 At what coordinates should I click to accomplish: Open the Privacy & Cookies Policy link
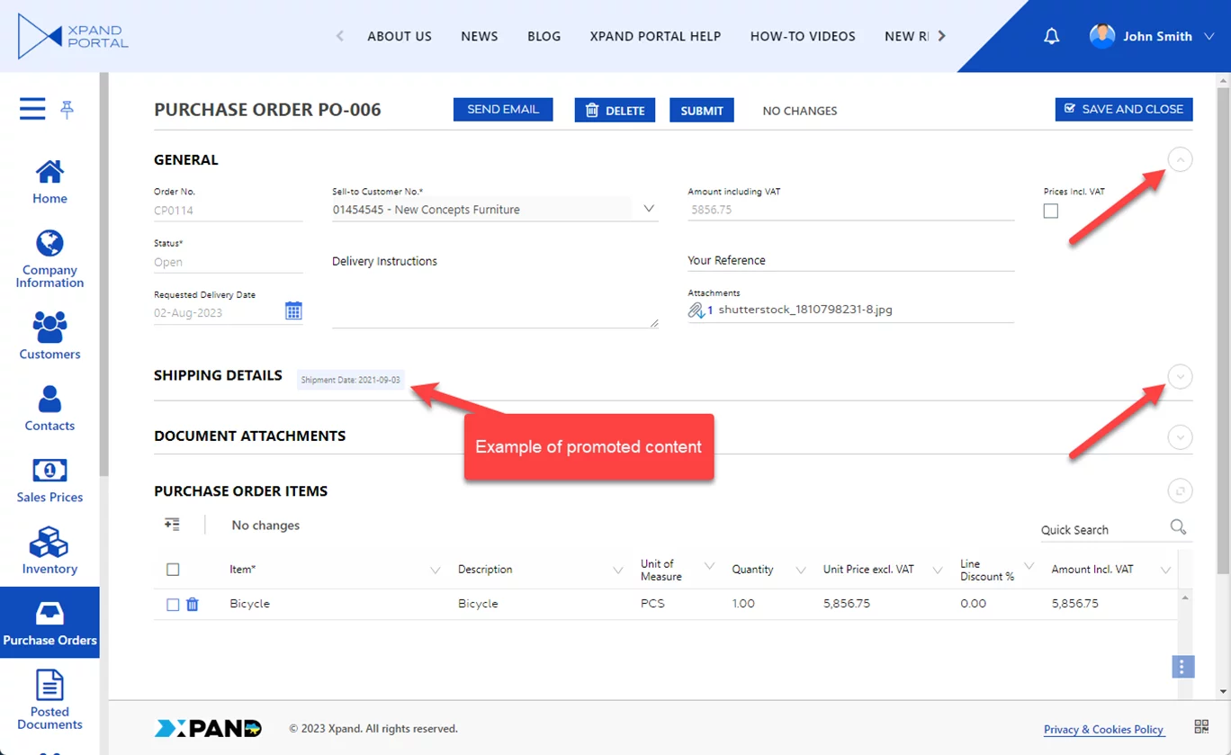[1103, 730]
